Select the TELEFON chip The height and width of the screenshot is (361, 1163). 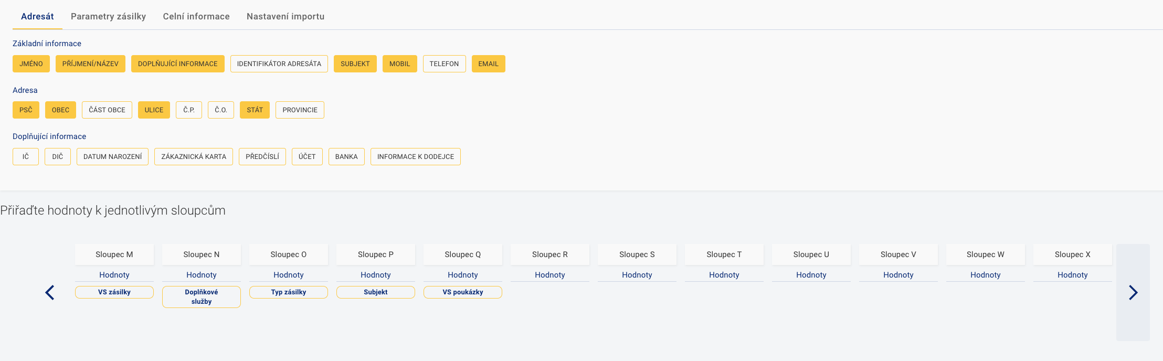(x=445, y=63)
